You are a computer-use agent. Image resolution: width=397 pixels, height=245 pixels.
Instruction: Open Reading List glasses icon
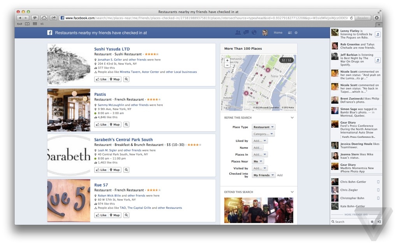tap(19, 24)
